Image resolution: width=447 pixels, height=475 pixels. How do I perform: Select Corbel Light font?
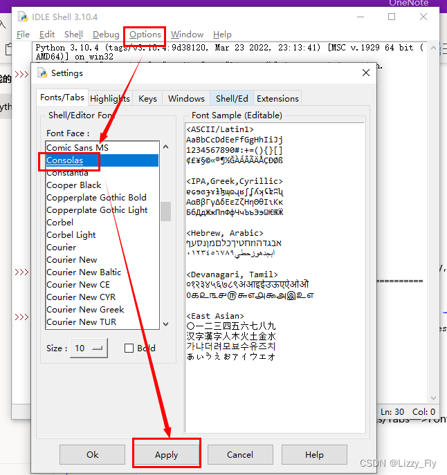102,235
